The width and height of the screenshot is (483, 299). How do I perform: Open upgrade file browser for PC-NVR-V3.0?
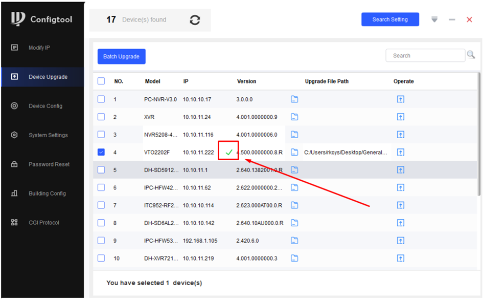294,99
